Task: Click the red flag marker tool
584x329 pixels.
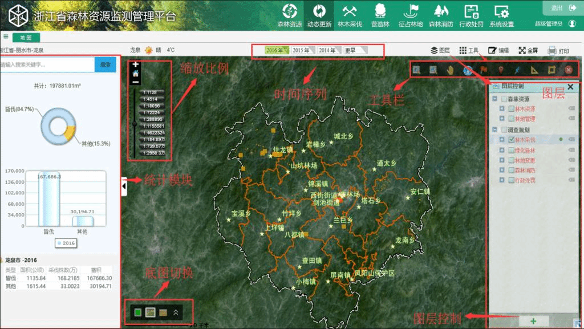Action: [484, 70]
